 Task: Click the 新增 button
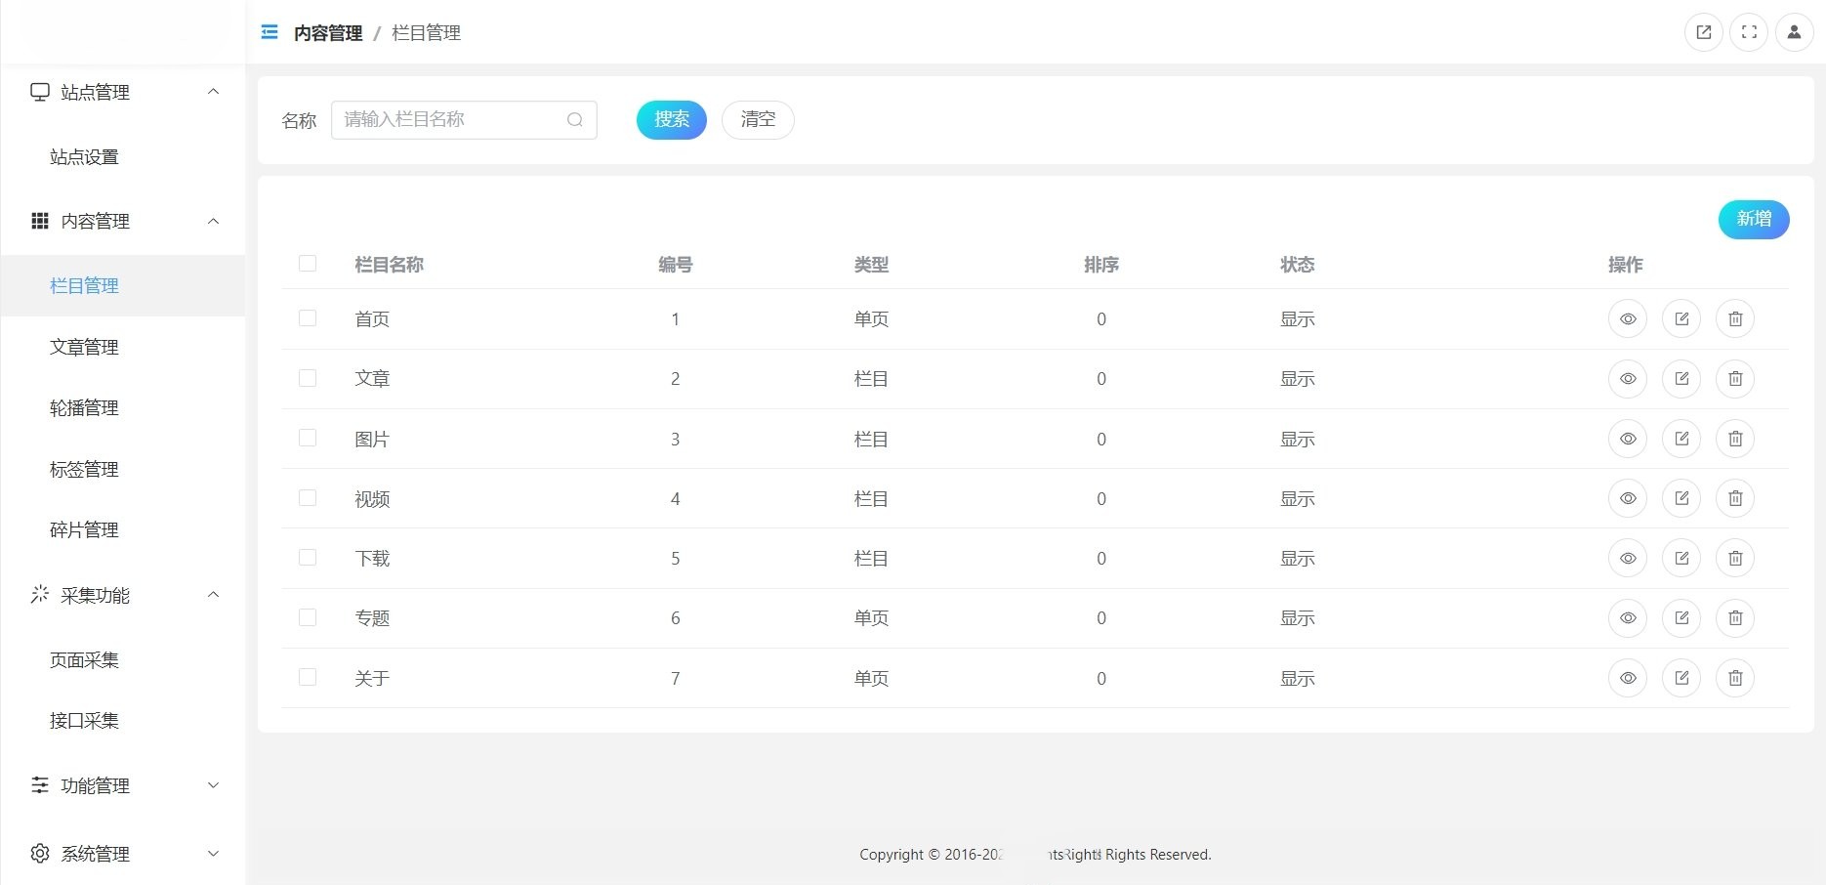coord(1754,220)
